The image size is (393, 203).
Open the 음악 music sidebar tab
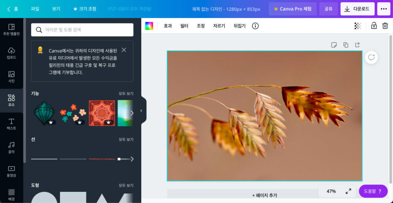[x=12, y=148]
